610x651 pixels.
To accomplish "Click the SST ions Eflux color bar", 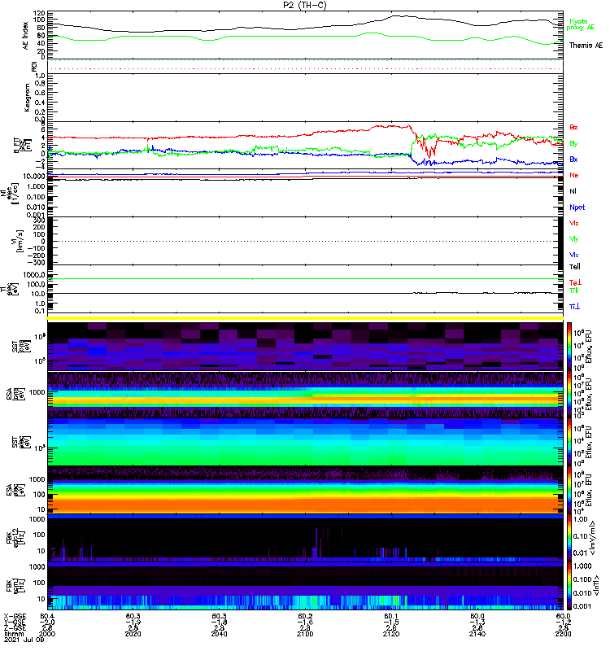I will 569,347.
